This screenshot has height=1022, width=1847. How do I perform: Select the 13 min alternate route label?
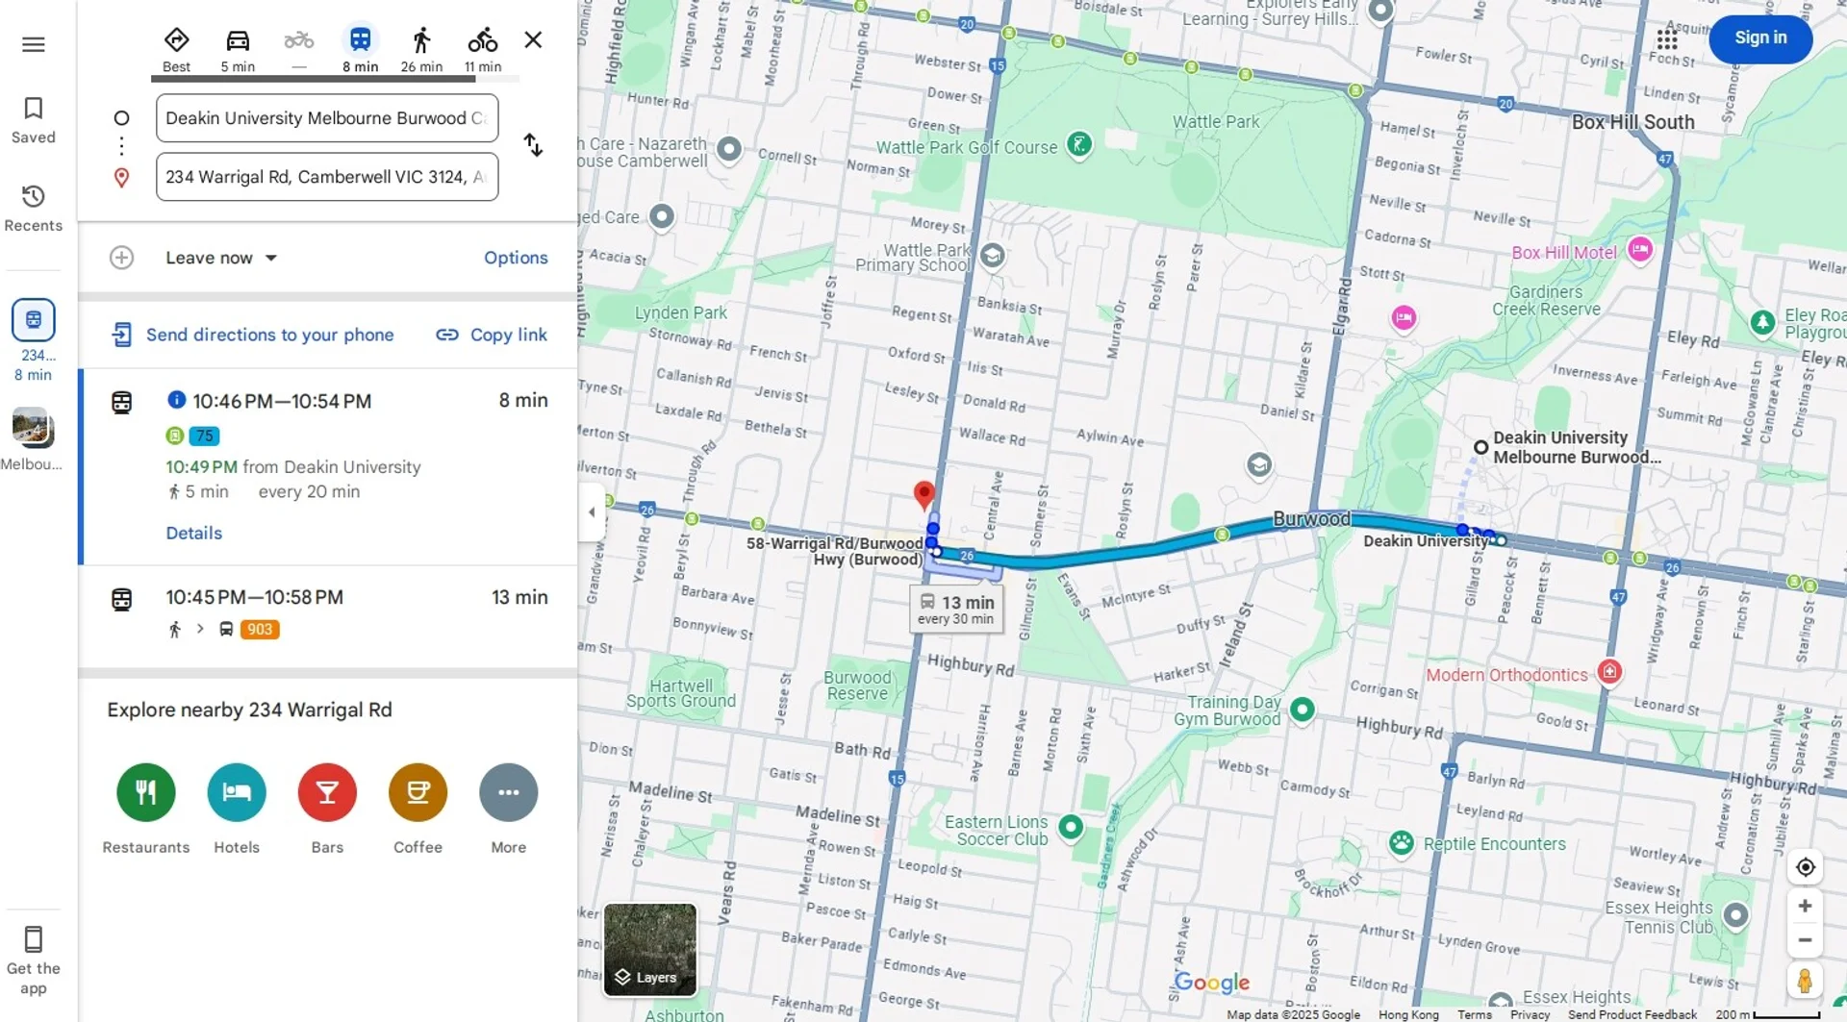[956, 609]
